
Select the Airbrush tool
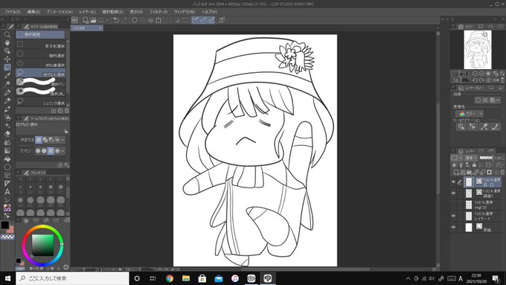(x=7, y=117)
